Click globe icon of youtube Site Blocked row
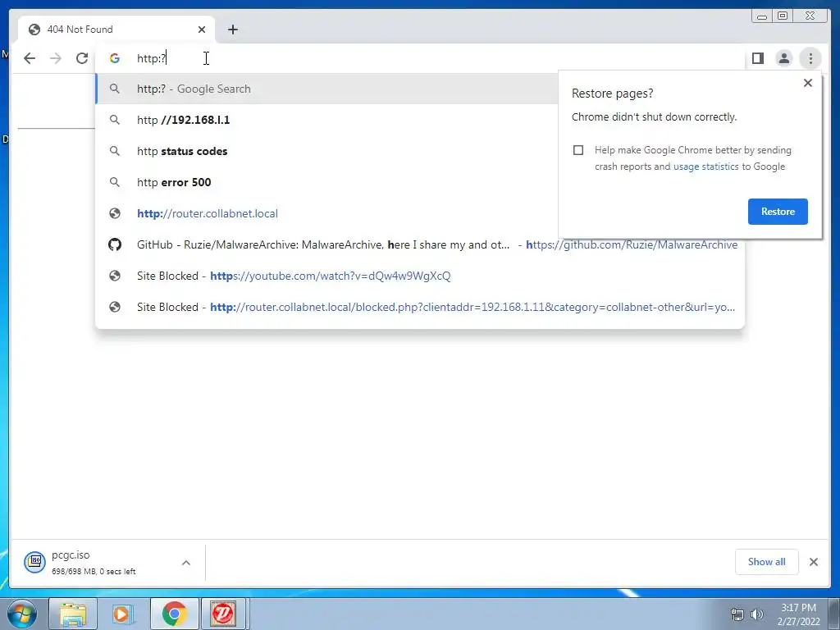 point(115,276)
